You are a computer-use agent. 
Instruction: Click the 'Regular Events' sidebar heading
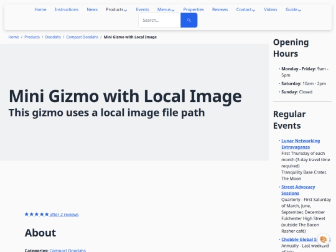coord(289,120)
